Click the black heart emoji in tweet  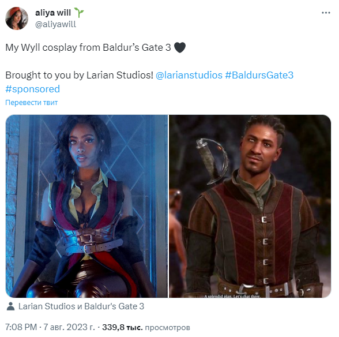[x=180, y=47]
